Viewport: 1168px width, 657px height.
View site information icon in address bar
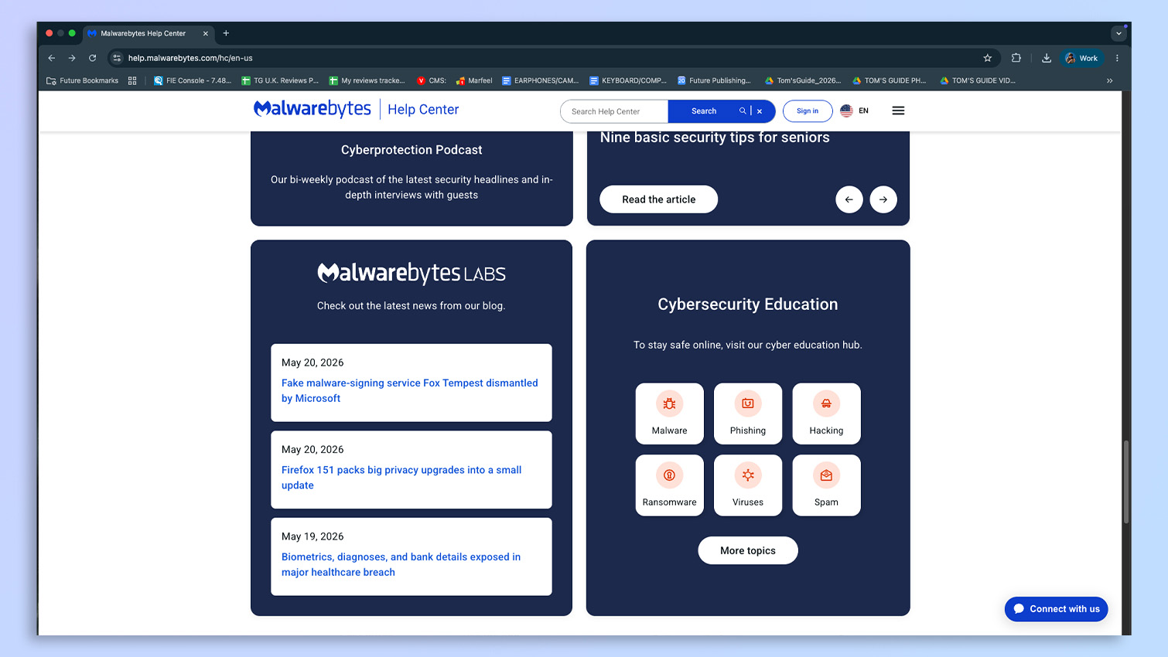(x=117, y=58)
